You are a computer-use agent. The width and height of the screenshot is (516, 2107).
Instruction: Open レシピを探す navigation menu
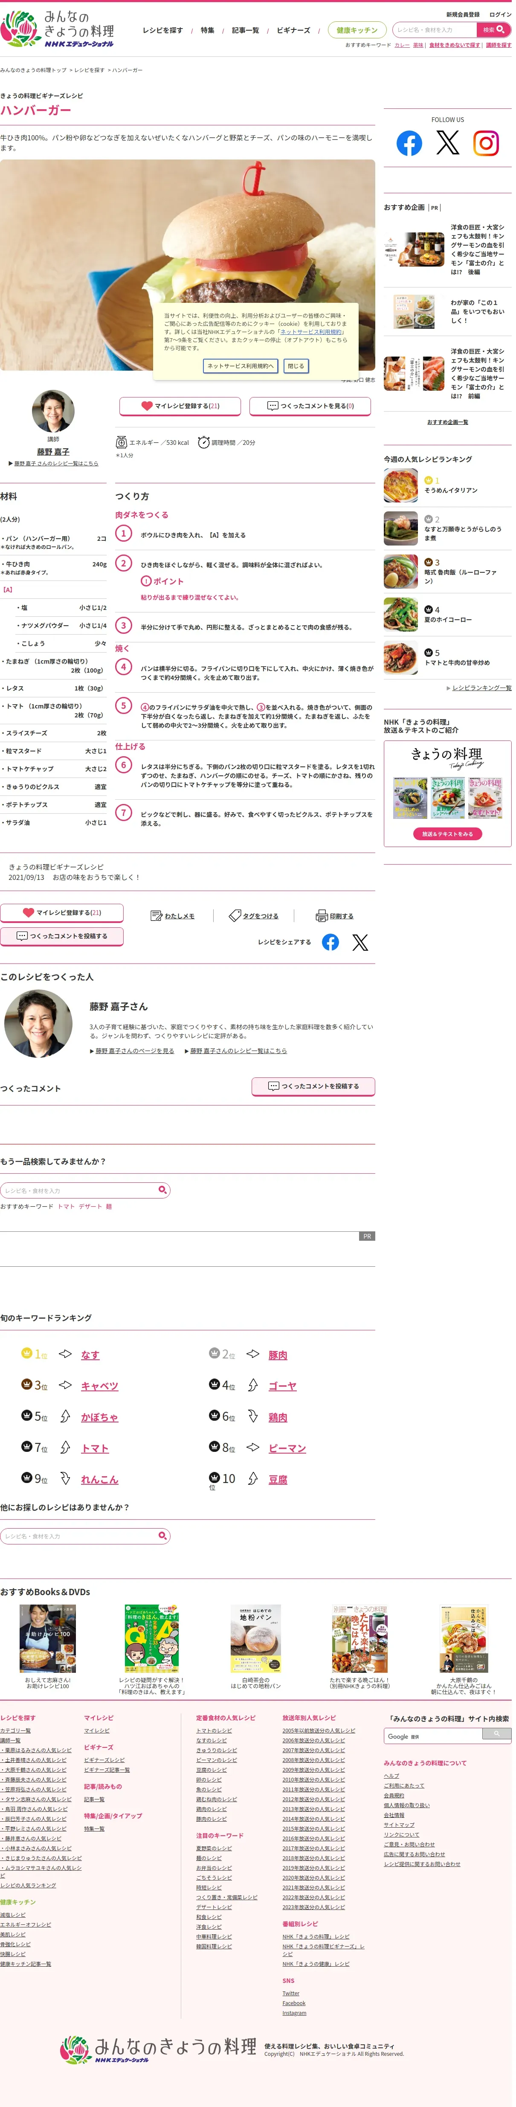click(164, 30)
